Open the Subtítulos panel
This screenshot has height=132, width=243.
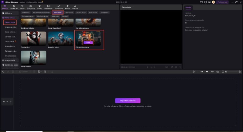coord(31,7)
